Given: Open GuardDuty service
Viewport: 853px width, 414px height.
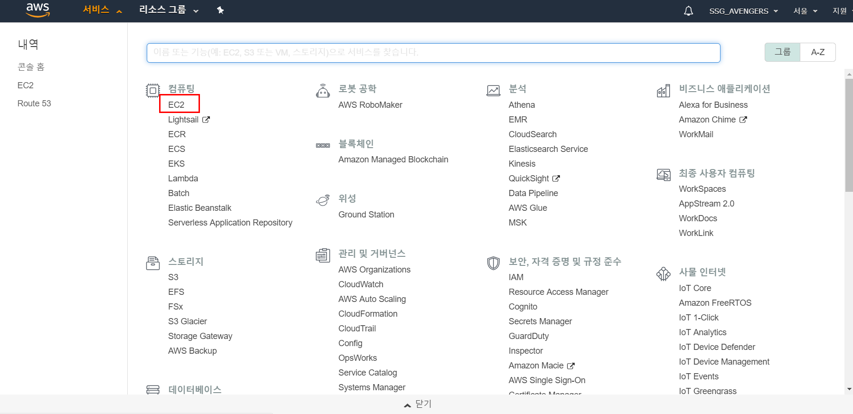Looking at the screenshot, I should tap(529, 336).
